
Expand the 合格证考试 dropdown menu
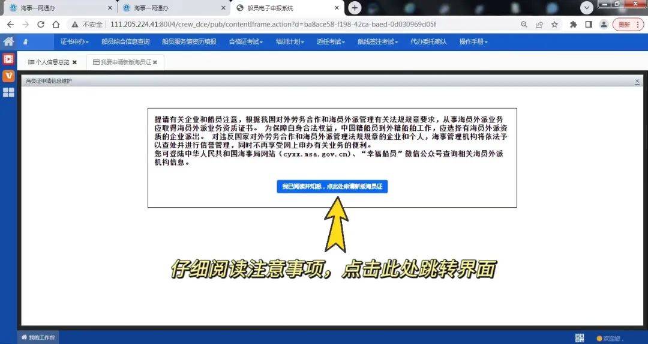pyautogui.click(x=245, y=42)
